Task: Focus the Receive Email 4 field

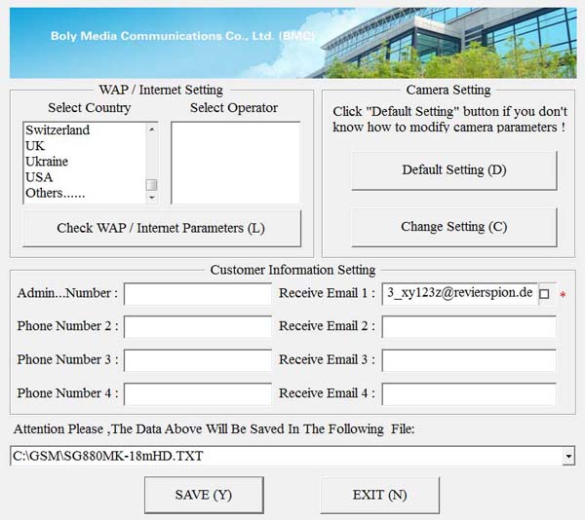Action: click(469, 394)
